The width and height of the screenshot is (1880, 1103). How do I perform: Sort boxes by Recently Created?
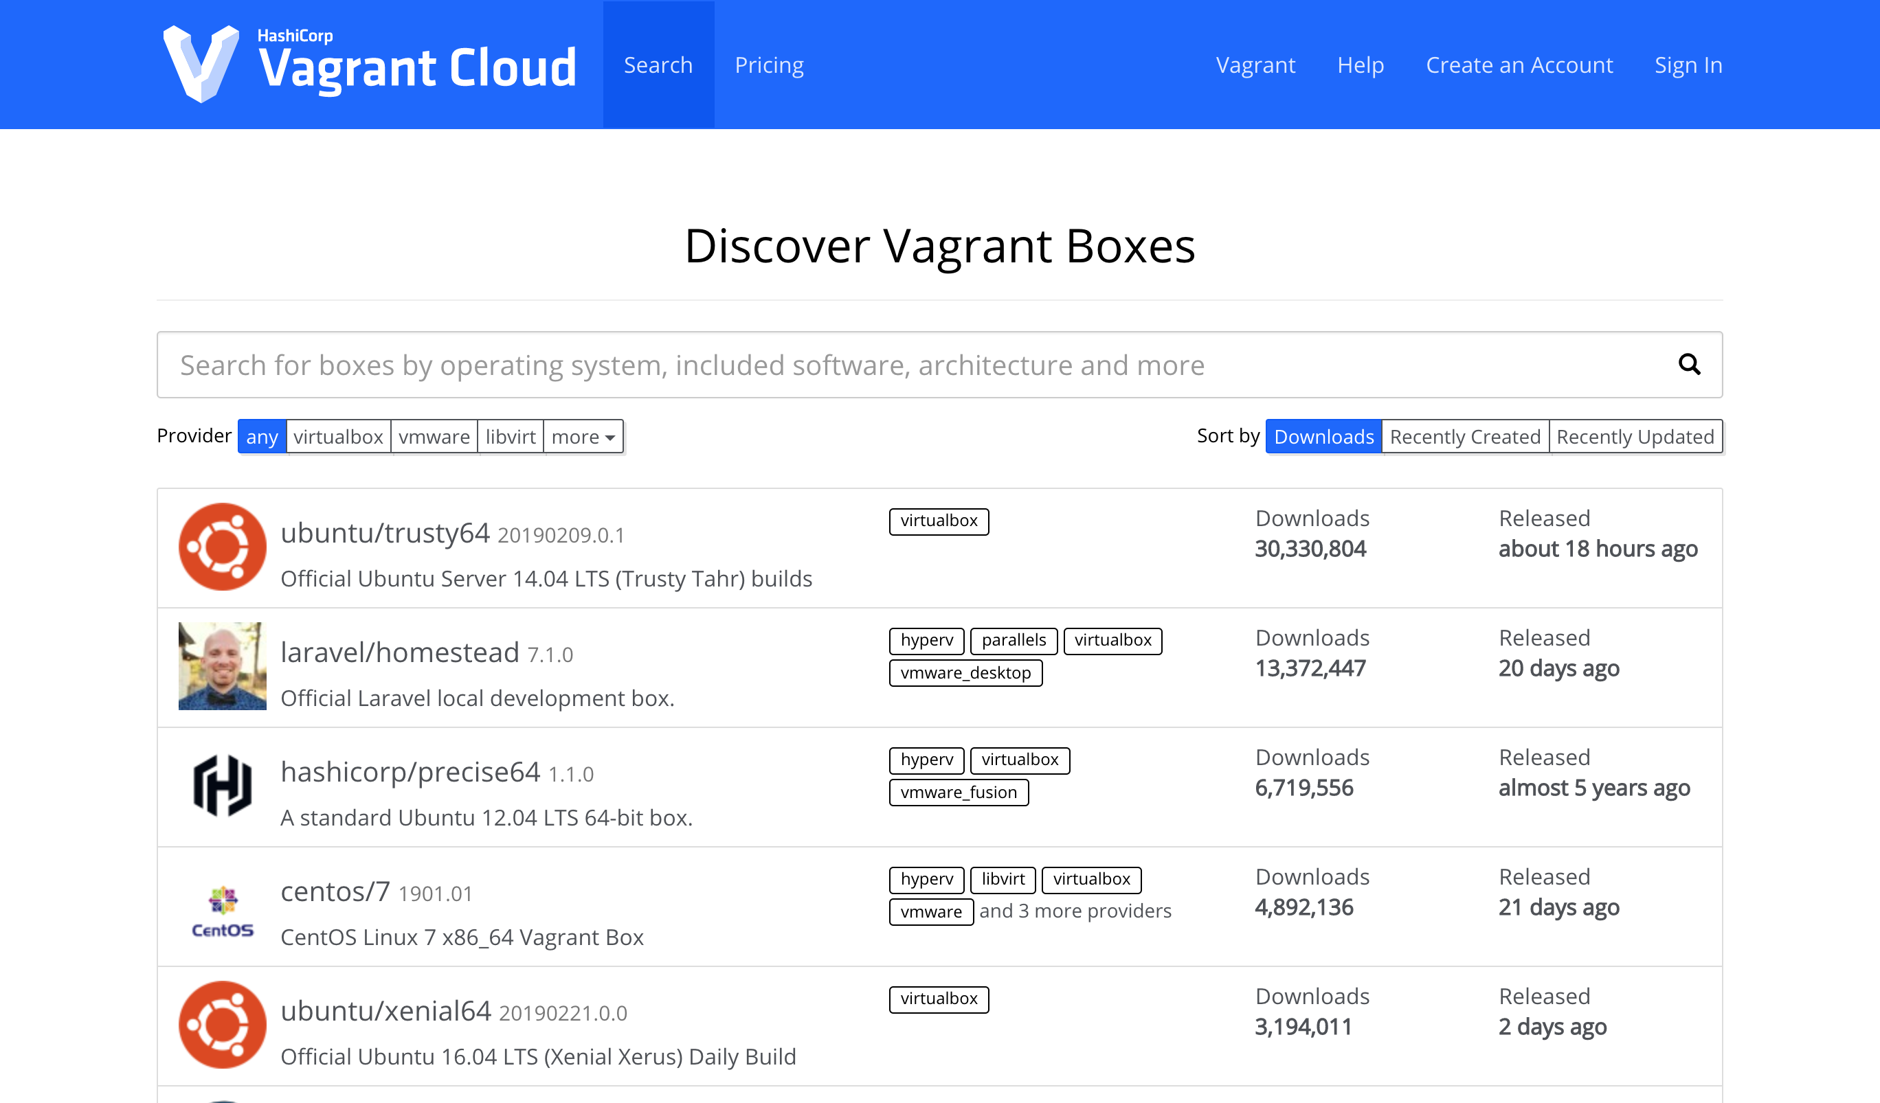(1464, 436)
